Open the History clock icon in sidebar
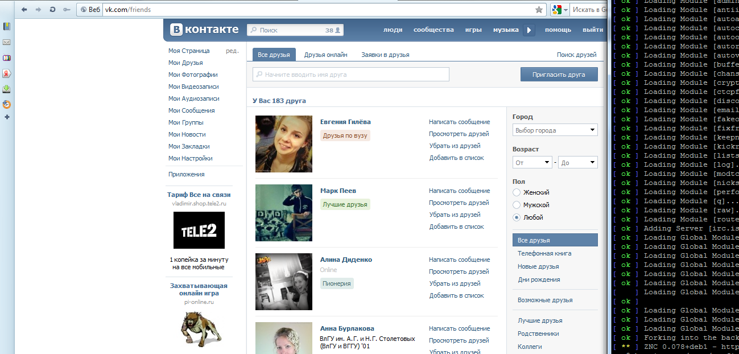The image size is (739, 354). [7, 104]
